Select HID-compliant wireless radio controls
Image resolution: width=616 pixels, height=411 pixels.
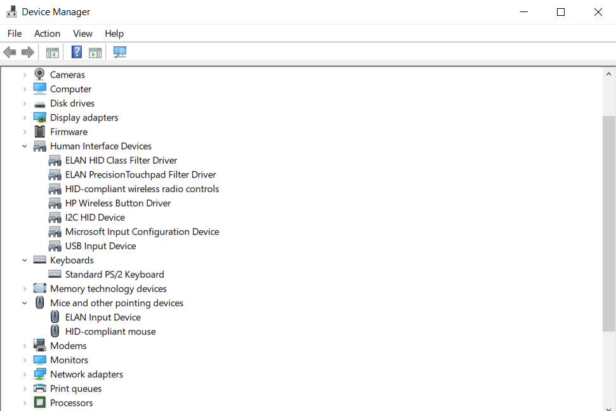(142, 189)
